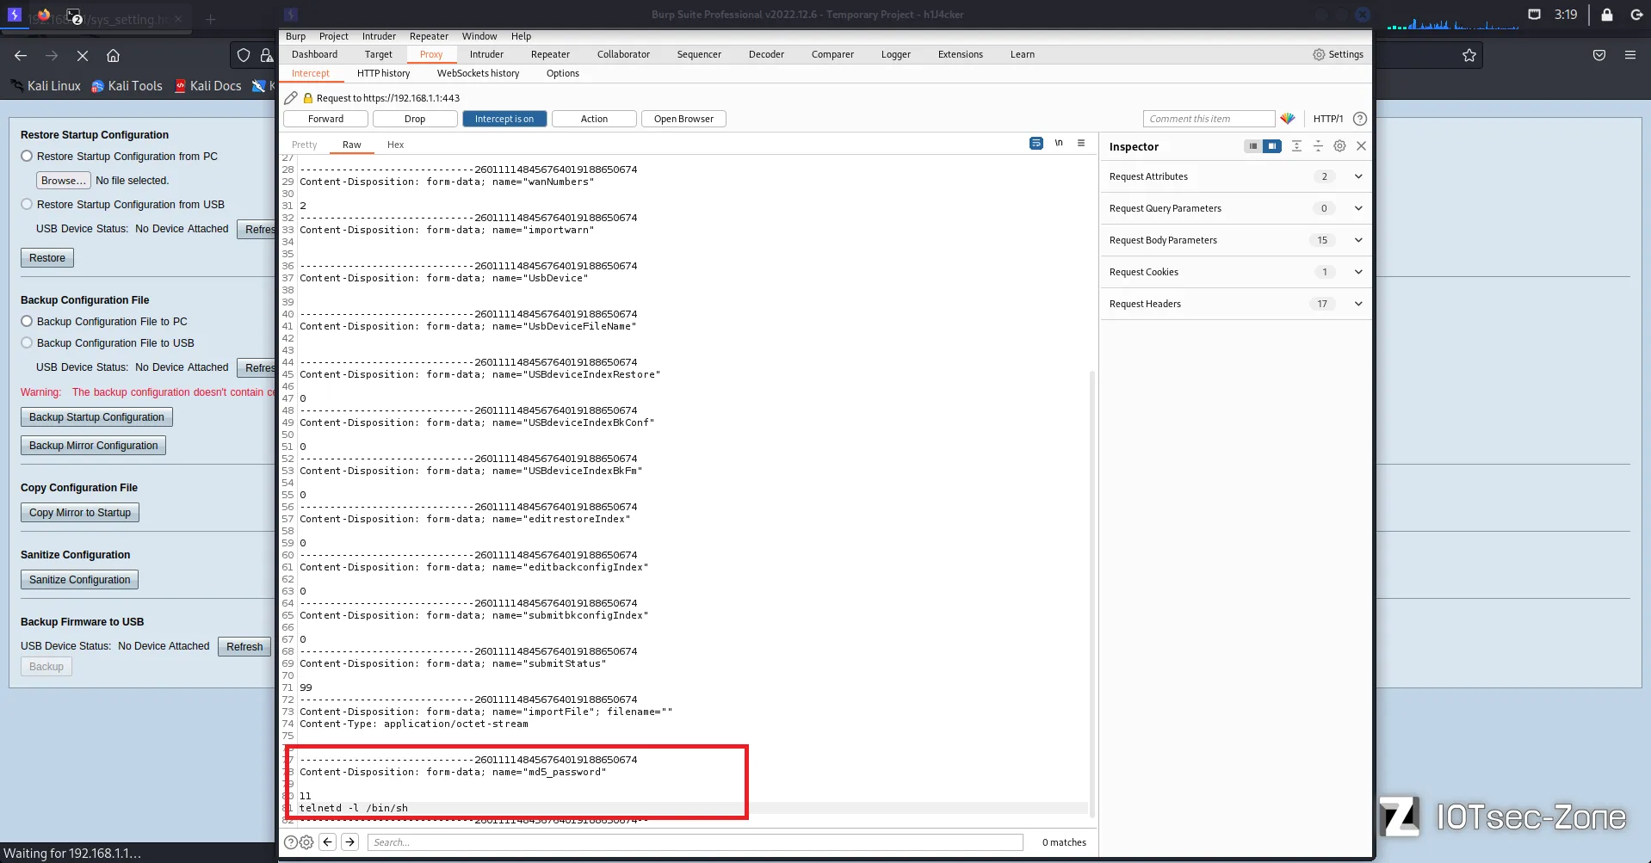Open the Kali Tools bookmark
This screenshot has width=1651, height=863.
[x=127, y=86]
